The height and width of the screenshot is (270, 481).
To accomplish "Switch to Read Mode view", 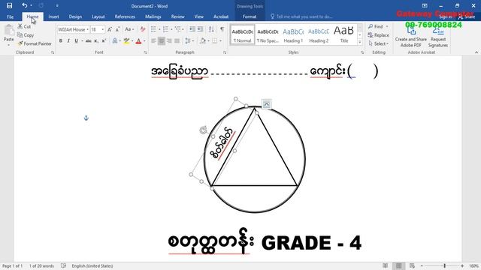I will coord(385,265).
